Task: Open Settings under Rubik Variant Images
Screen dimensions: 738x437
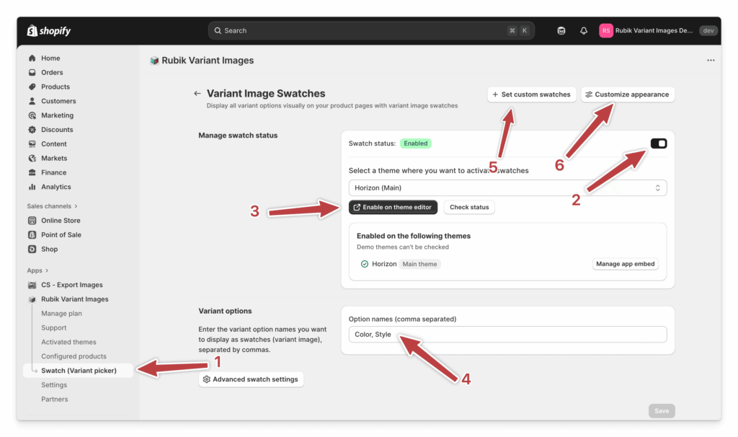Action: click(x=53, y=385)
